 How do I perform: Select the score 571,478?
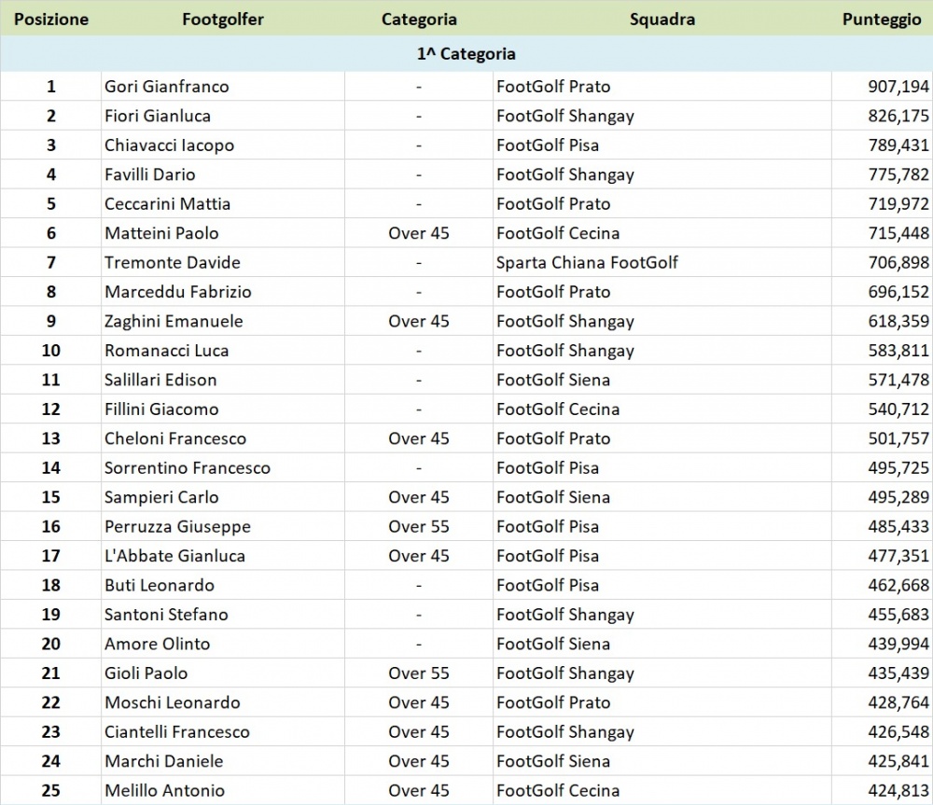[x=898, y=381]
